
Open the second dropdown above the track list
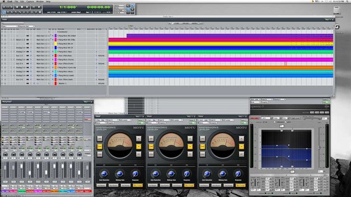click(x=27, y=26)
